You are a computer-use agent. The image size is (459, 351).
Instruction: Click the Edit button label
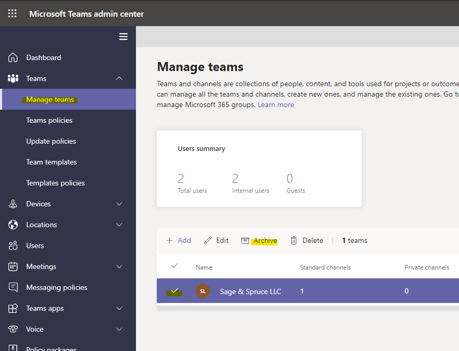coord(222,240)
